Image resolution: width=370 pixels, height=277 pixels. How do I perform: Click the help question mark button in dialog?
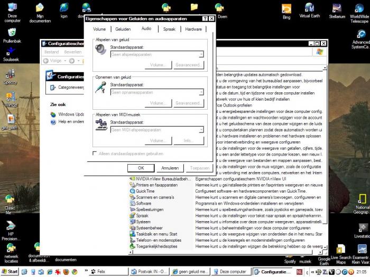[205, 18]
